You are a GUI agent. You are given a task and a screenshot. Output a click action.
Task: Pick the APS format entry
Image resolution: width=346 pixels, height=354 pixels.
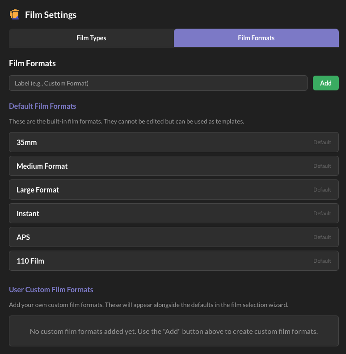tap(134, 237)
